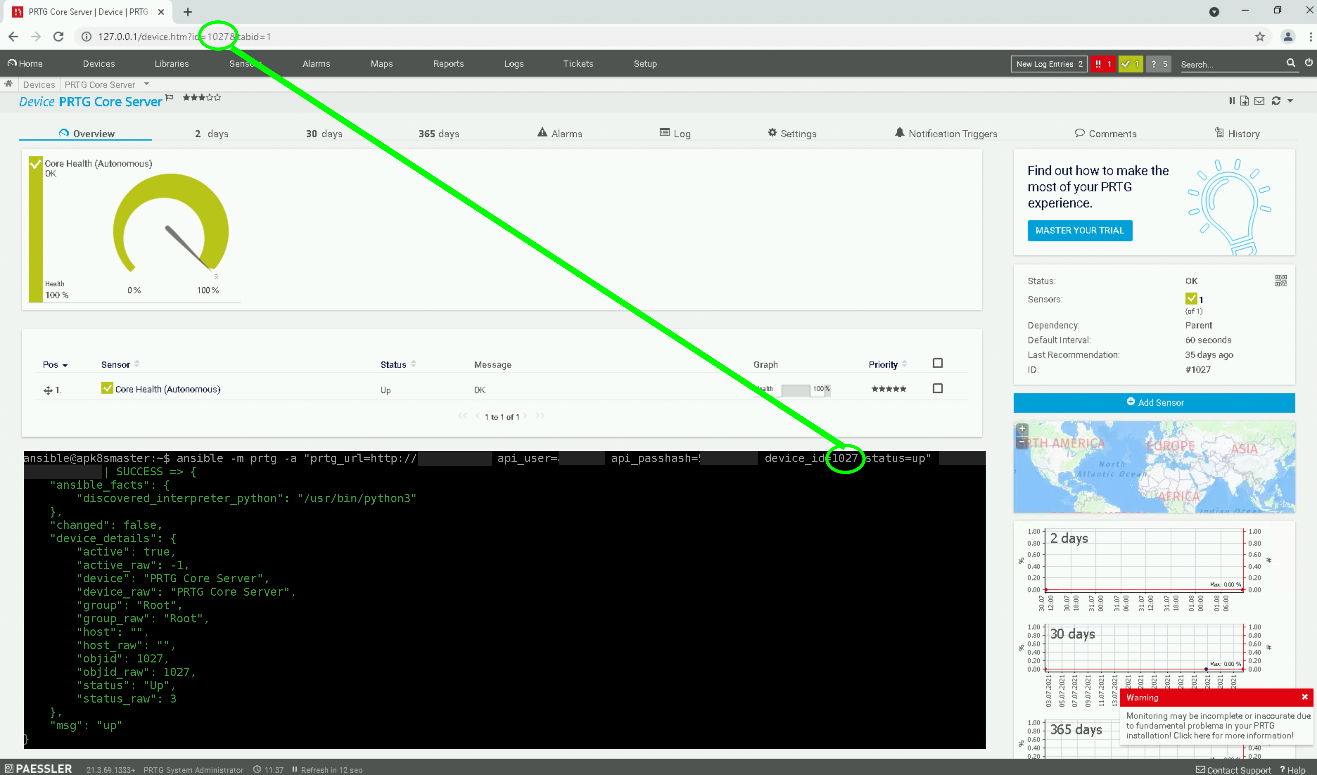The width and height of the screenshot is (1317, 775).
Task: Open the dropdown arrow beside refresh icon
Action: coord(1290,101)
